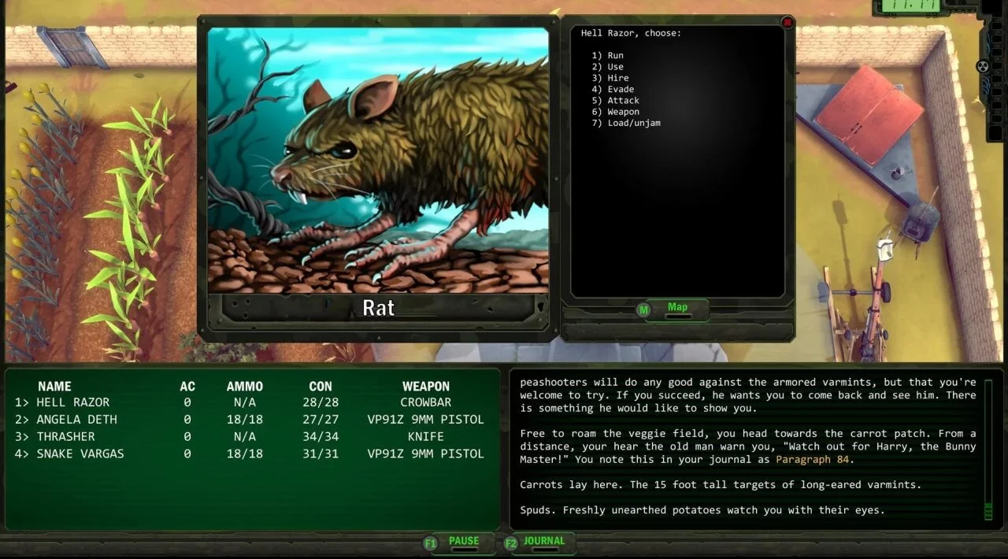Open the Map
The image size is (1008, 559).
(677, 308)
